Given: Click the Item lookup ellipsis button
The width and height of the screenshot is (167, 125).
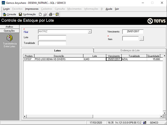Looking at the screenshot, I should point(141,38).
